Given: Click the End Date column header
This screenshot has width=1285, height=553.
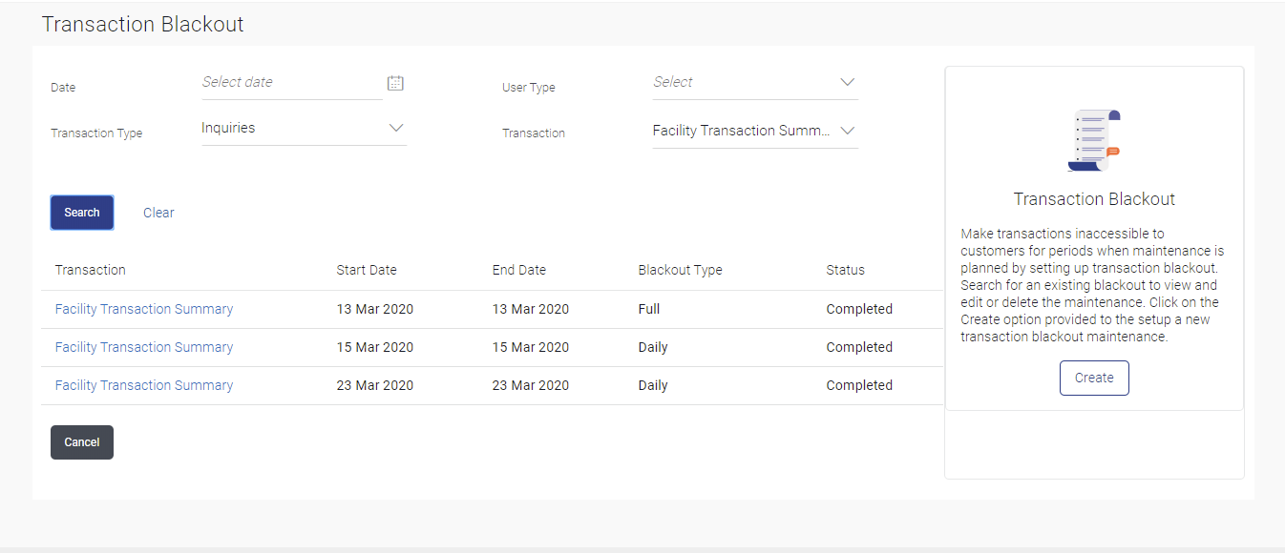Looking at the screenshot, I should tap(519, 270).
